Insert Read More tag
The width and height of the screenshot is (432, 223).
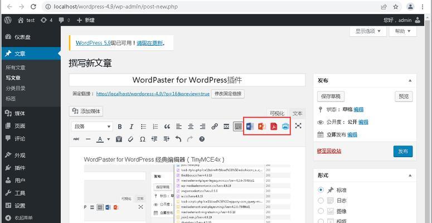click(226, 127)
